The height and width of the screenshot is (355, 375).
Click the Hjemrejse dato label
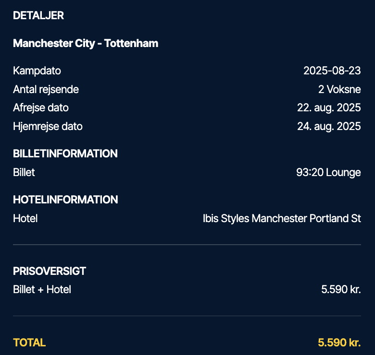[x=48, y=126]
